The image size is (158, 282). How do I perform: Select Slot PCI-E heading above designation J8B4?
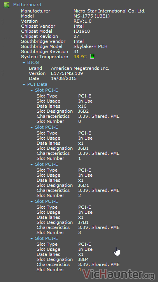point(46,238)
